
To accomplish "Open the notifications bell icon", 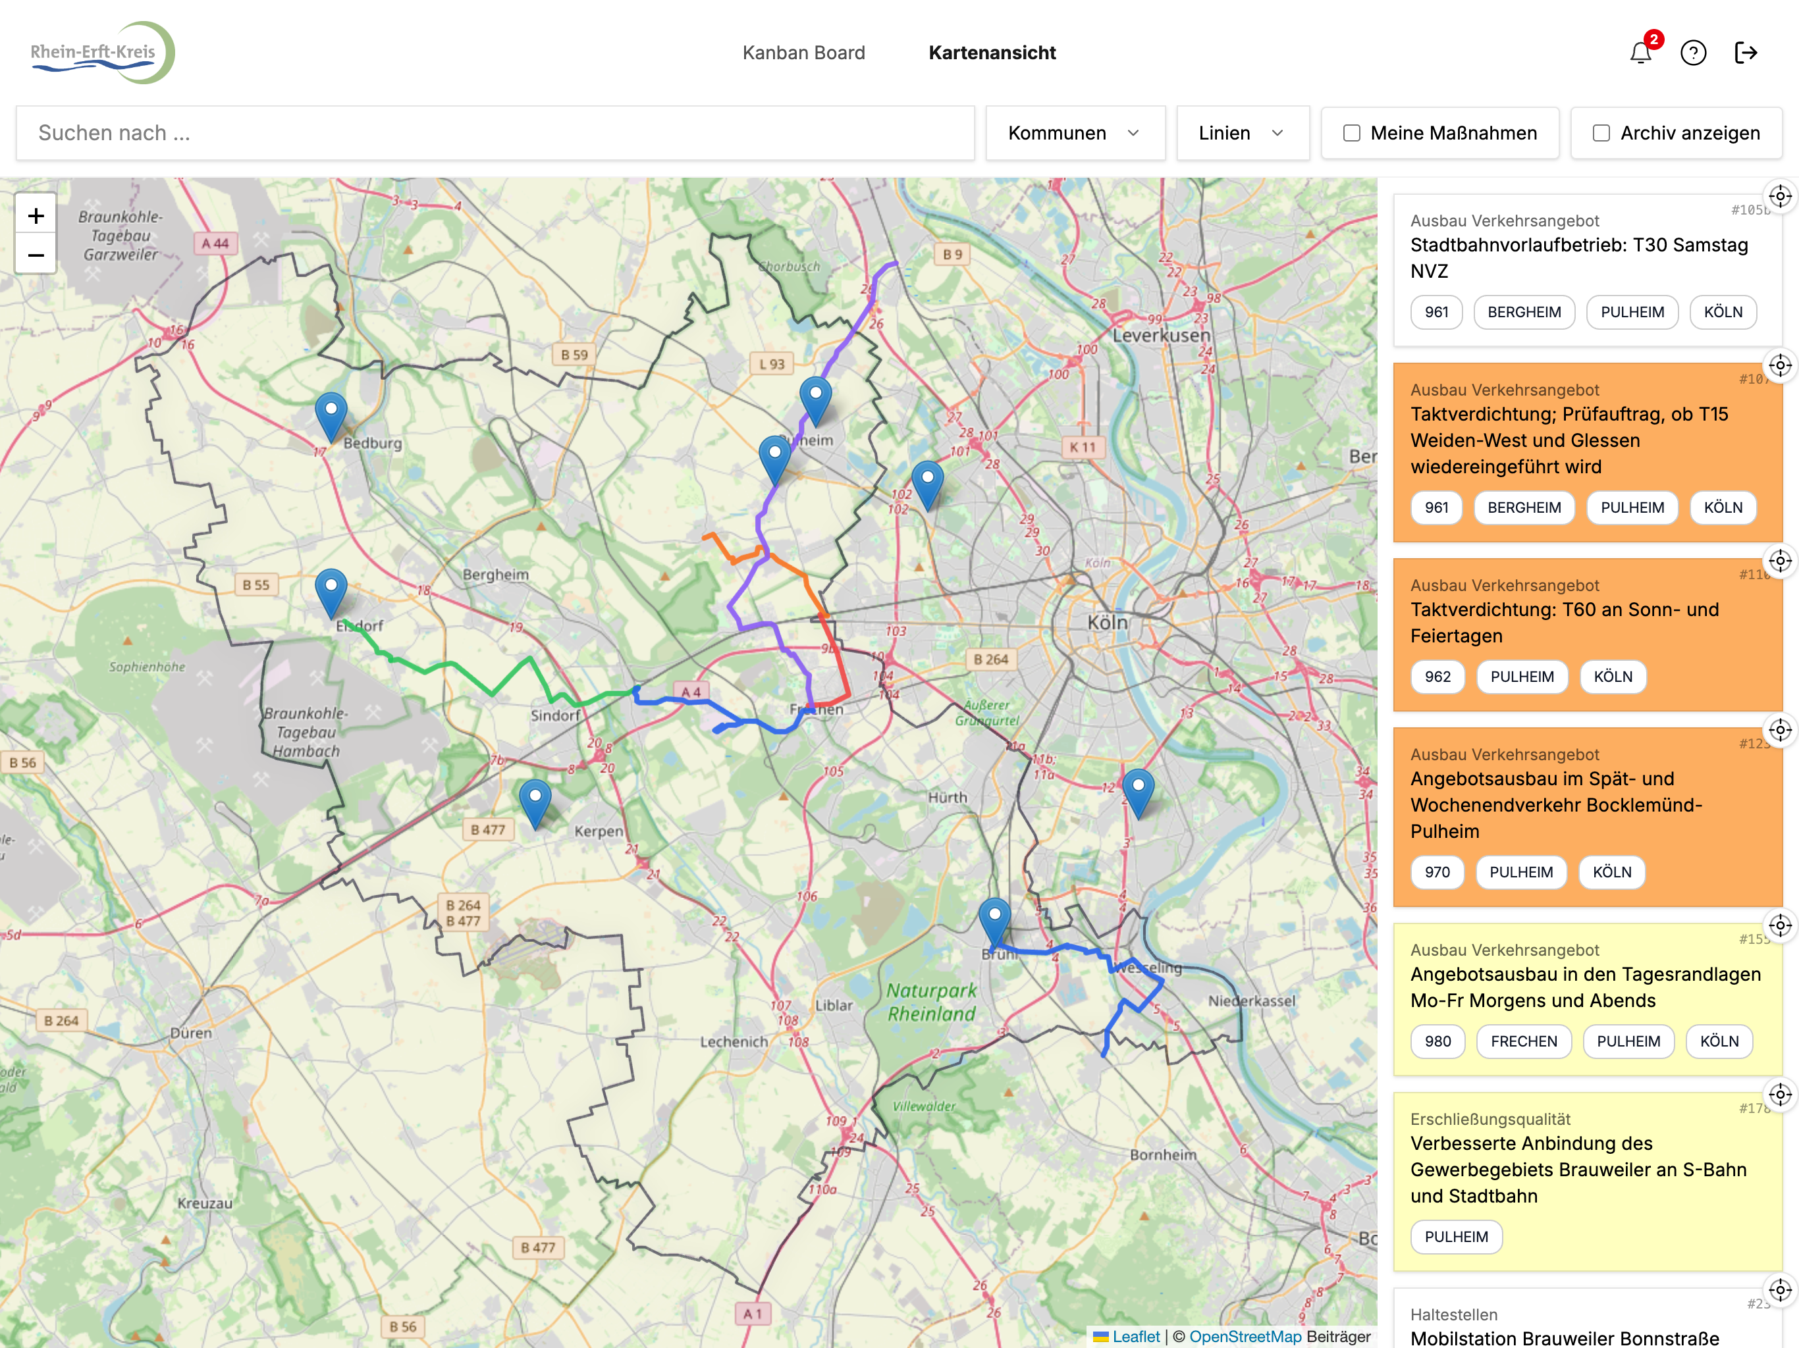I will coord(1640,54).
